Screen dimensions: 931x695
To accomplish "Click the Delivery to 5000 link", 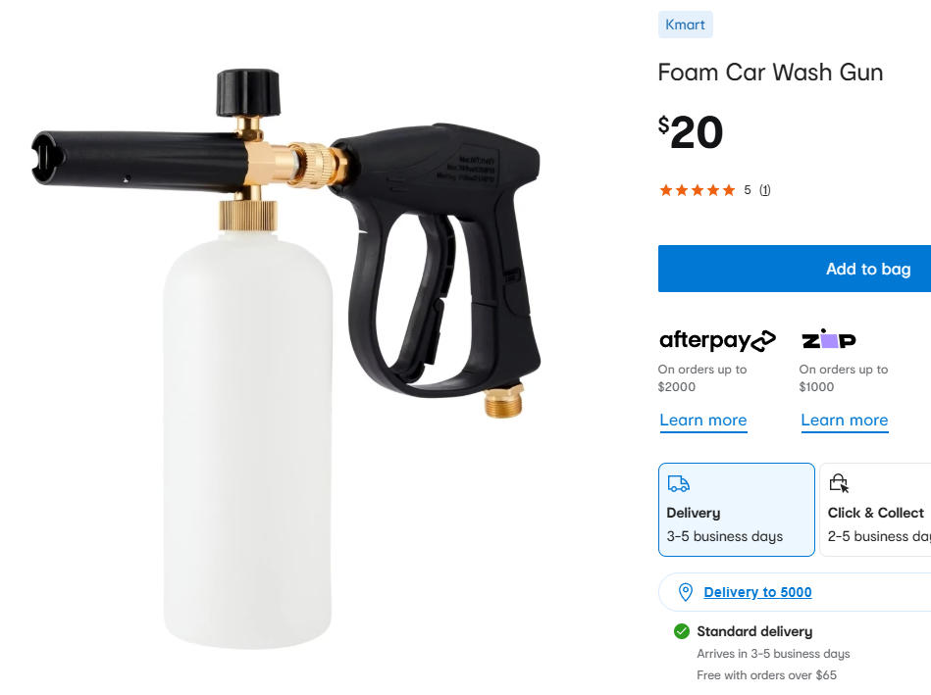I will (x=757, y=592).
